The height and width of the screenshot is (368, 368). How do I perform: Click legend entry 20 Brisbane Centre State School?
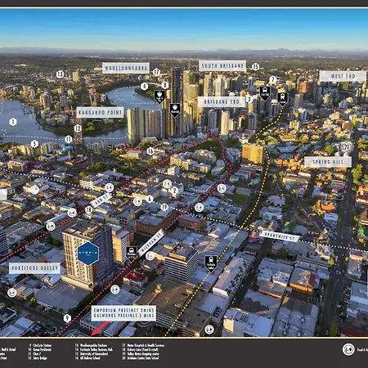[x=141, y=358]
